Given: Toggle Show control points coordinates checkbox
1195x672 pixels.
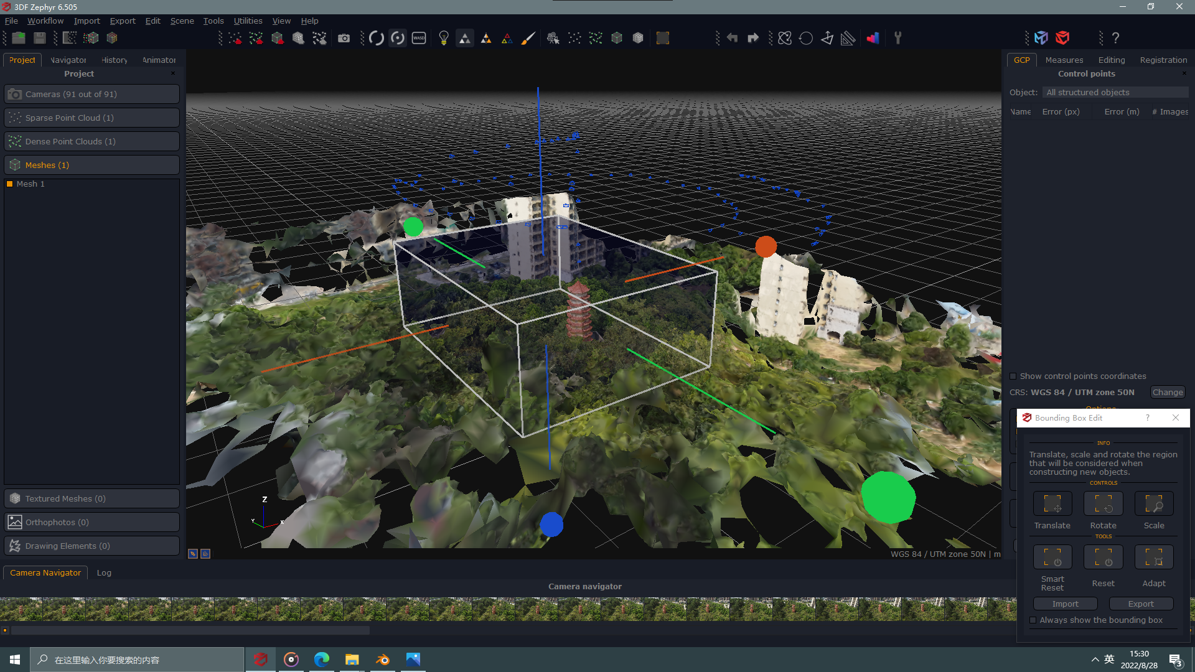Looking at the screenshot, I should 1012,376.
